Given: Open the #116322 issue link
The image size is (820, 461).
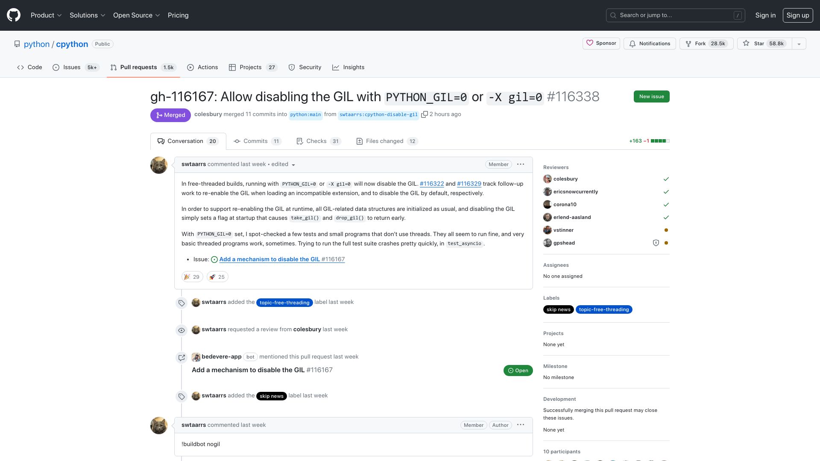Looking at the screenshot, I should click(432, 184).
